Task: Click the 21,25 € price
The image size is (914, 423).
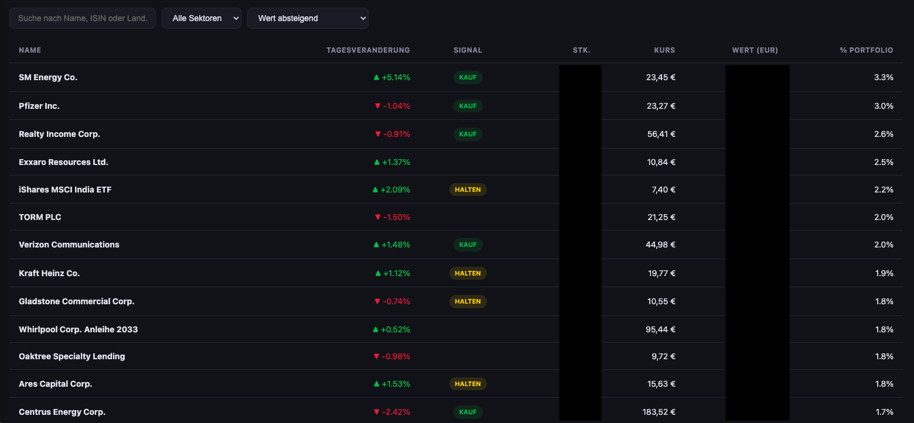Action: pyautogui.click(x=661, y=217)
